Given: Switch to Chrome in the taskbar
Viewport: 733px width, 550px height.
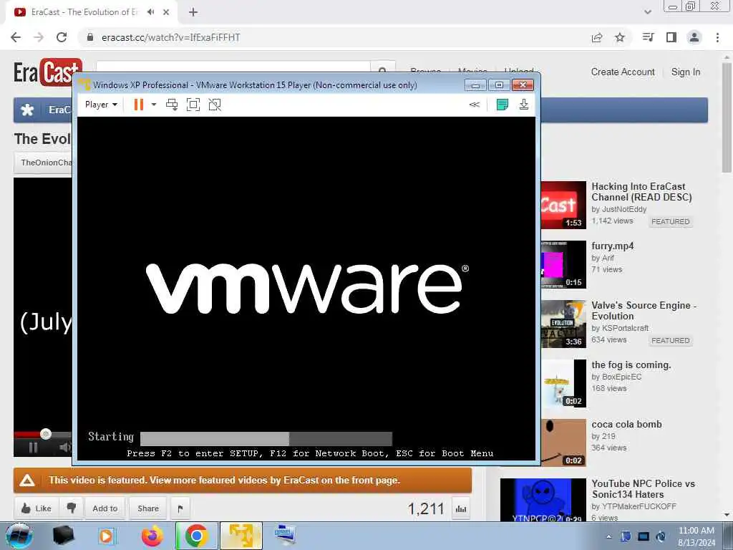Looking at the screenshot, I should (x=196, y=536).
